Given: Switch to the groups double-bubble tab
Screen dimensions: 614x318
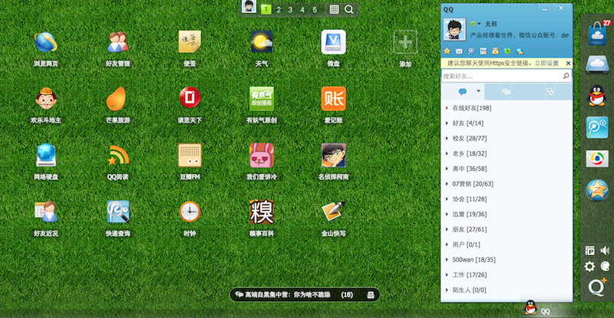Looking at the screenshot, I should click(x=507, y=92).
